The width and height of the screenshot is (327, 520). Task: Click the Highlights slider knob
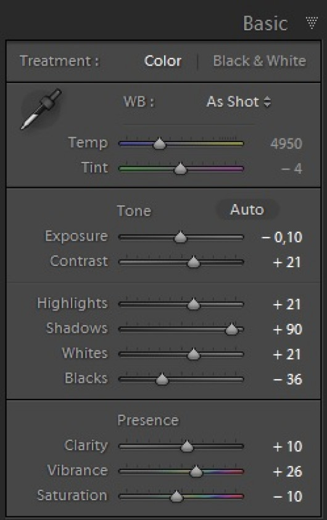(x=194, y=304)
